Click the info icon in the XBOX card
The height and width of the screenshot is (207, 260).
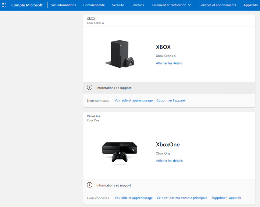tap(90, 87)
